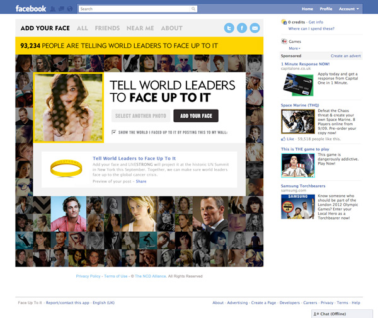Viewport: 378px width, 318px height.
Task: Click the Get info credits link
Action: [x=316, y=22]
